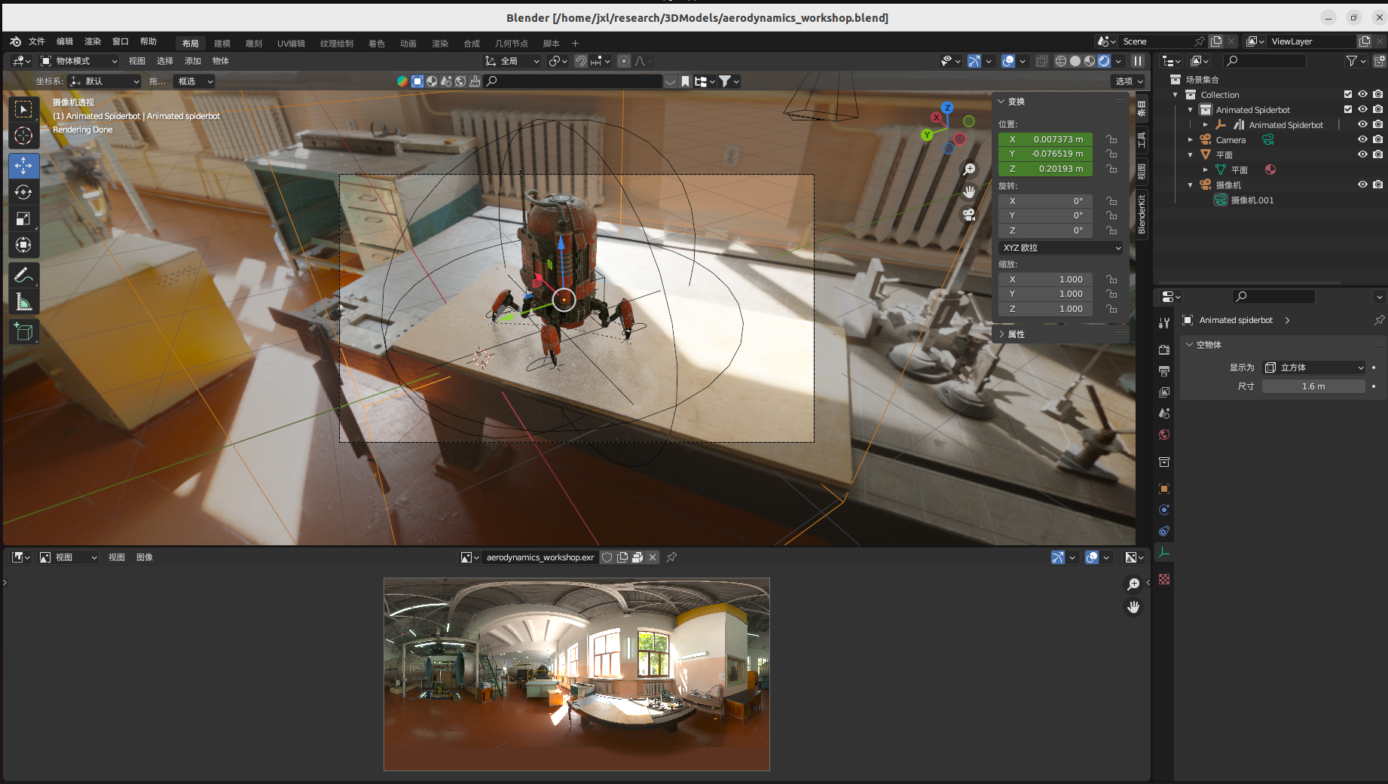Image resolution: width=1388 pixels, height=784 pixels.
Task: Pin the properties editor to Animated spiderbot
Action: (1379, 320)
